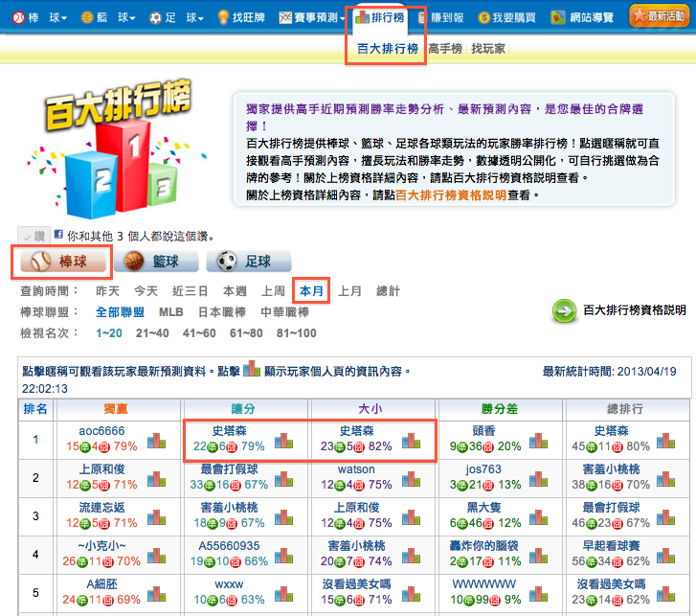Click the Facebook logo icon beside like text

coord(58,234)
